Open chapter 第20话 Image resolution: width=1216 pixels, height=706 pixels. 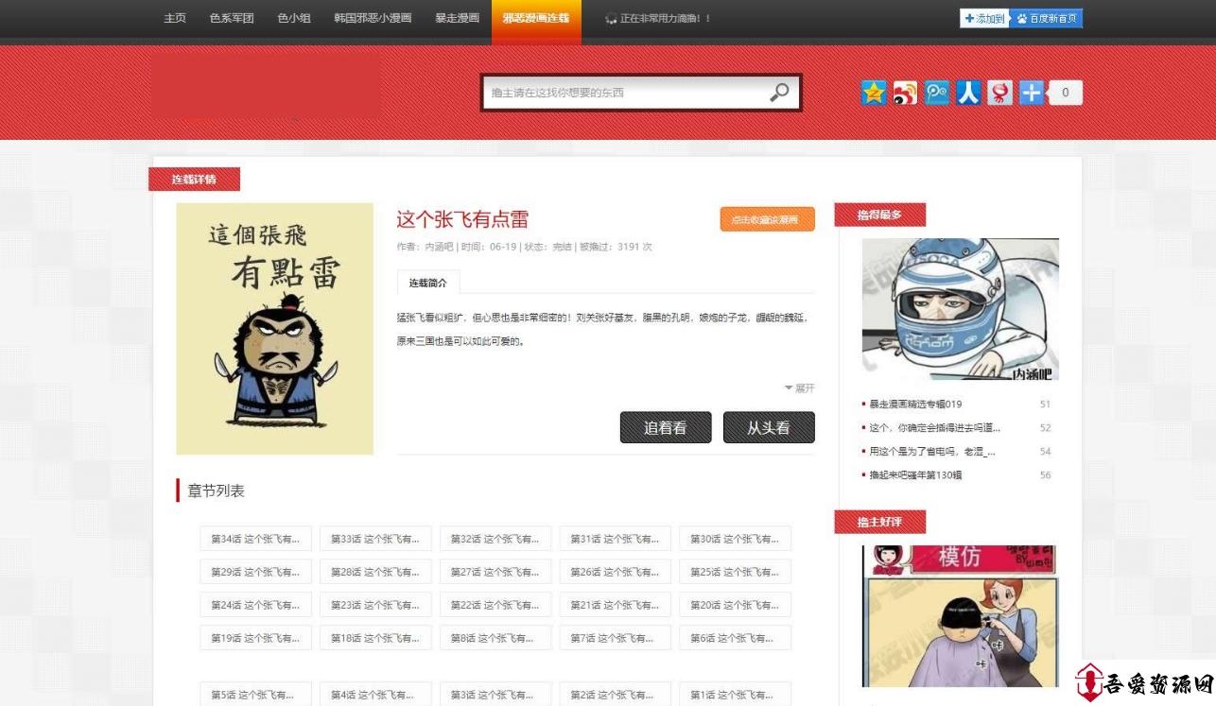point(735,605)
